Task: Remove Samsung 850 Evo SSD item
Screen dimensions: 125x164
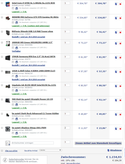Action: (120, 57)
